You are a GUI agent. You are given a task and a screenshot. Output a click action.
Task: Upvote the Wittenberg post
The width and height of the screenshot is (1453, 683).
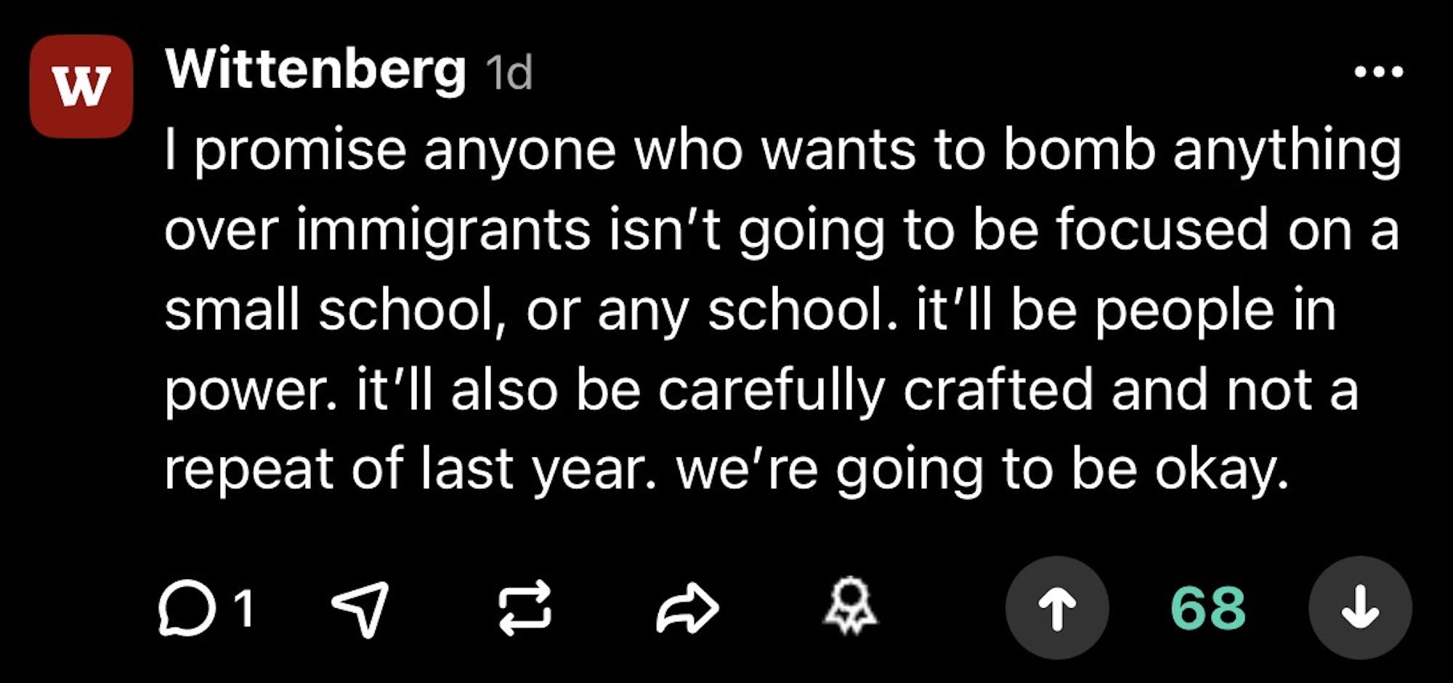[1057, 607]
